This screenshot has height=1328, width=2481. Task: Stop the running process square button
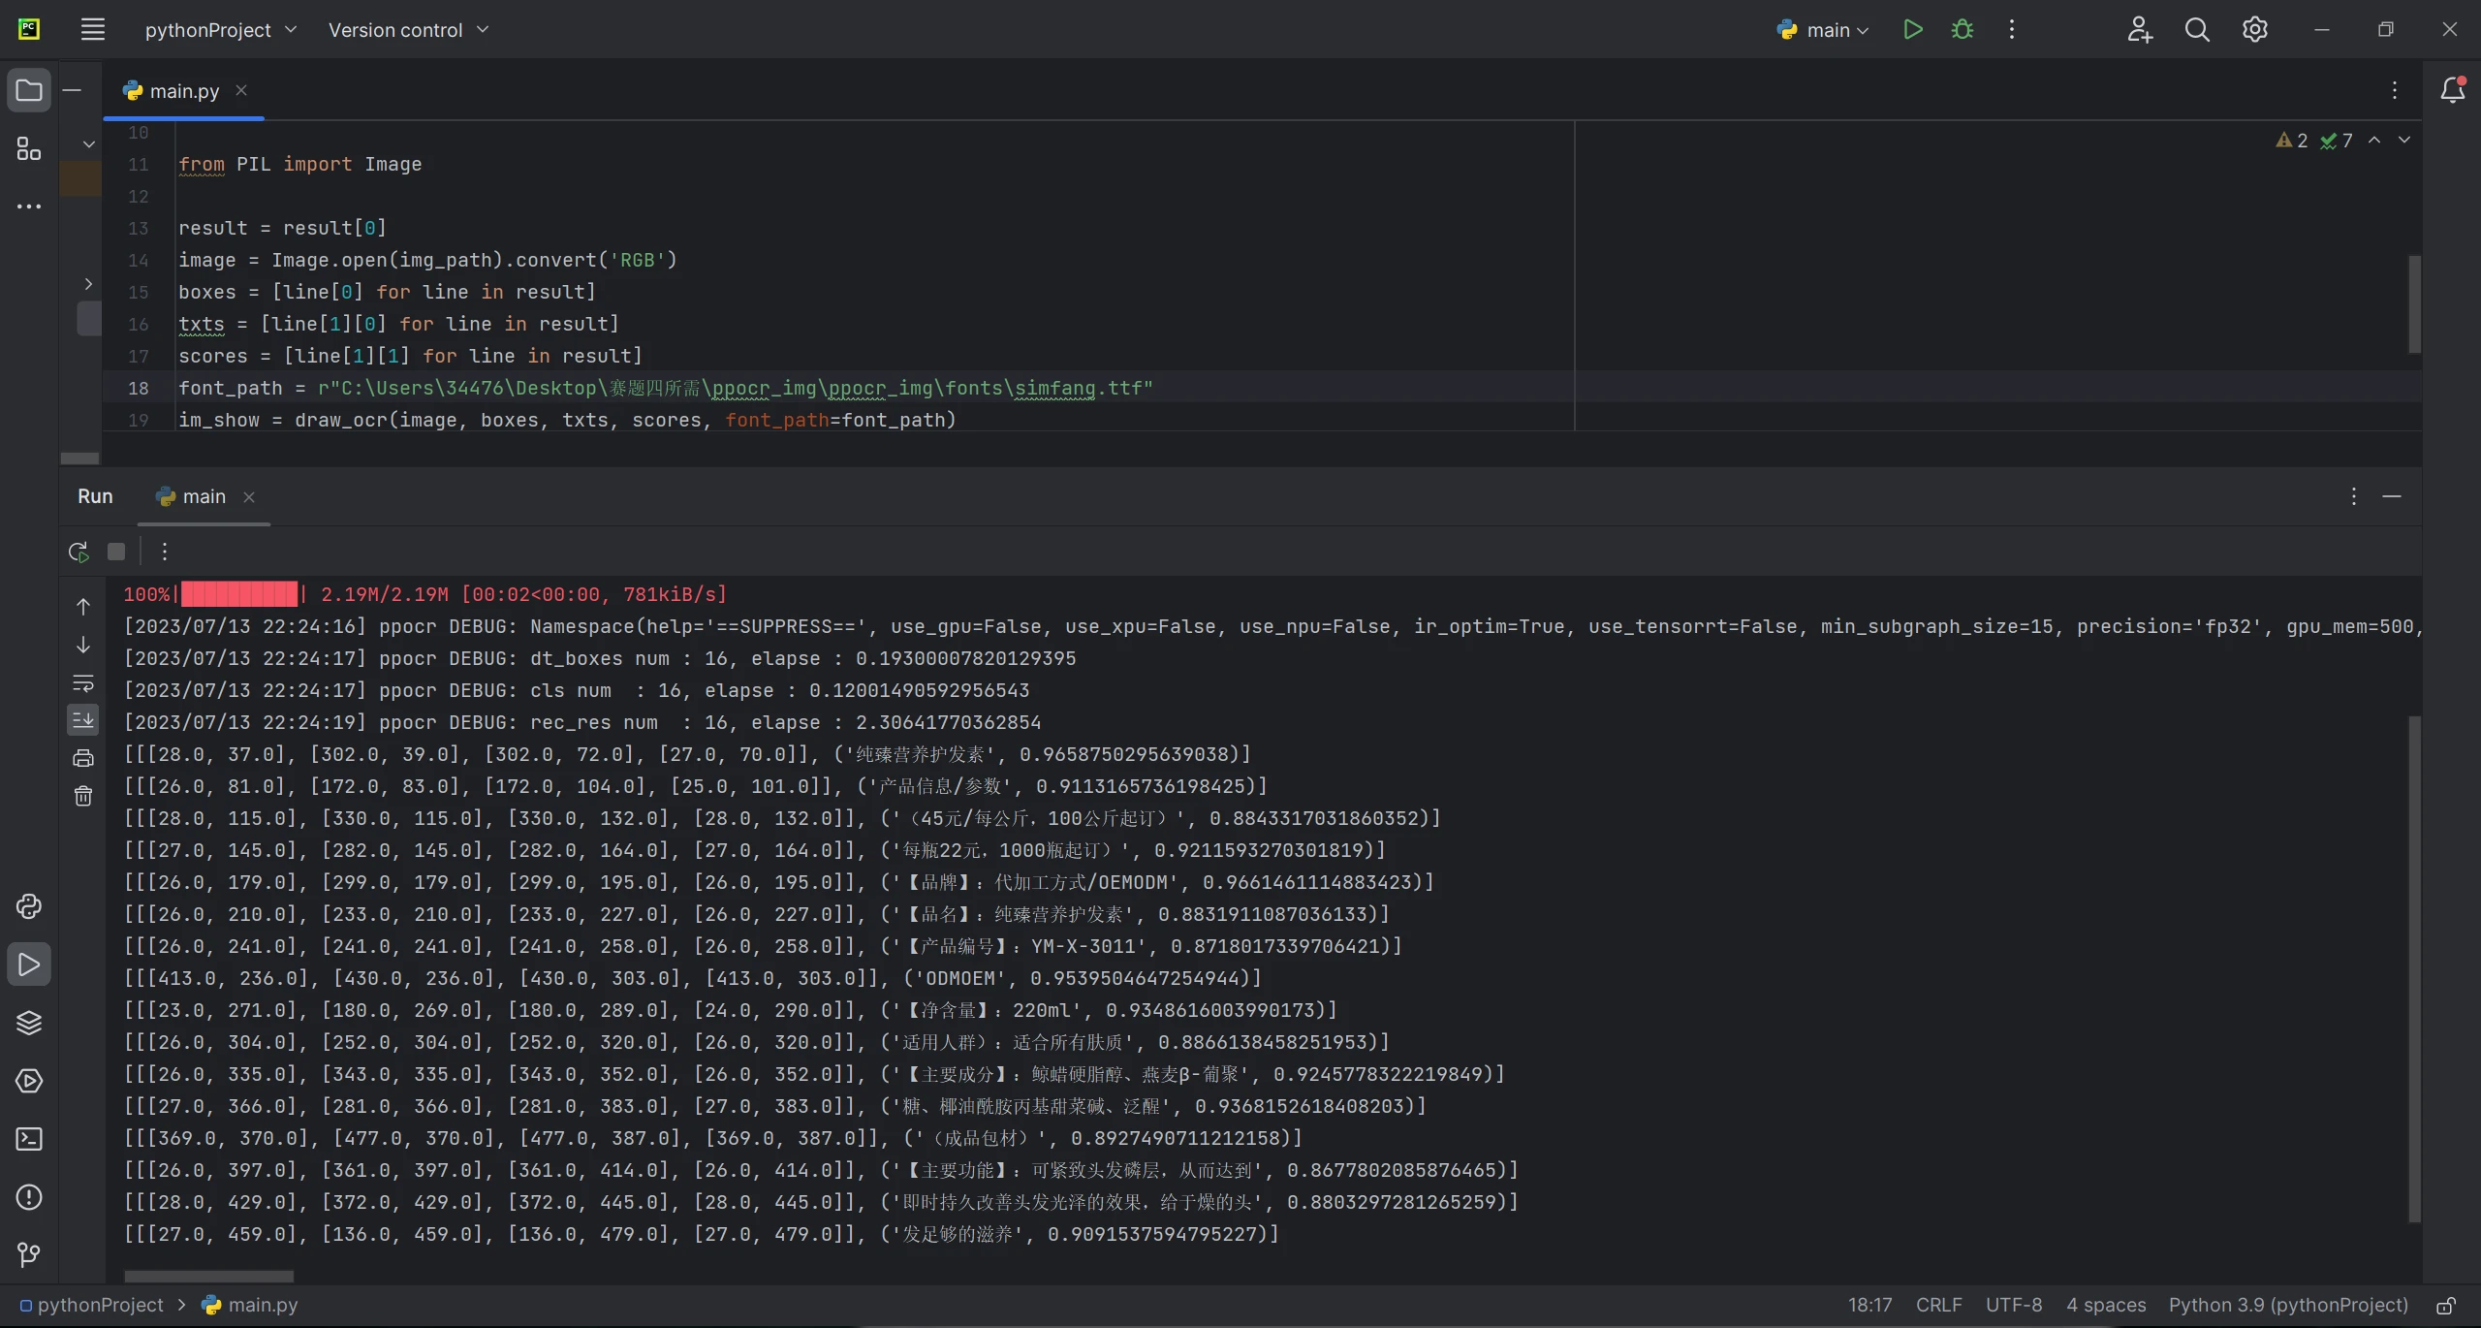(x=116, y=552)
